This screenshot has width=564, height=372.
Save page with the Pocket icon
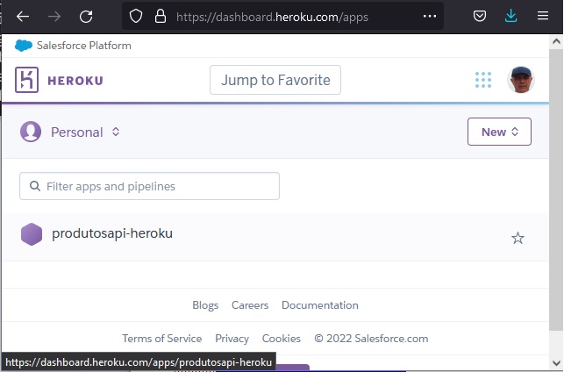coord(480,16)
